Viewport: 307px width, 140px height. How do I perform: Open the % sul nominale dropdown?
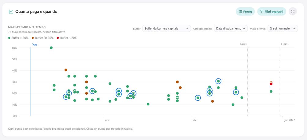pyautogui.click(x=283, y=29)
